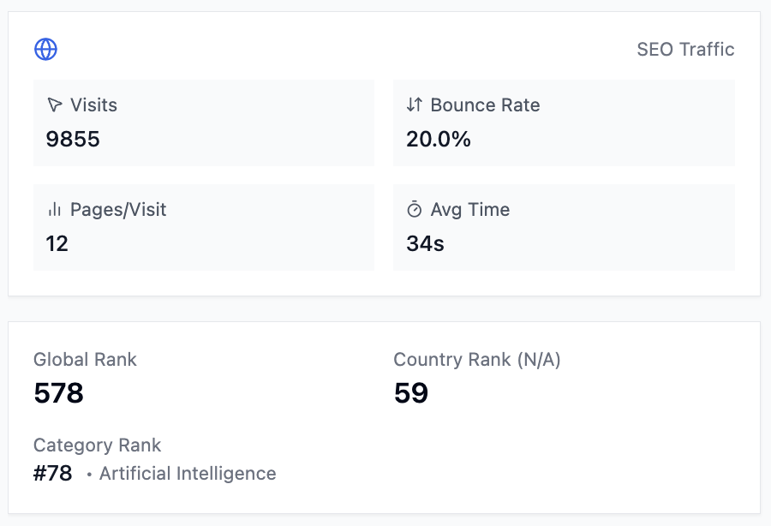Click the Category Rank label

pos(97,445)
